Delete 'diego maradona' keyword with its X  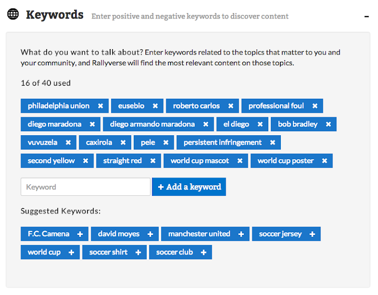[92, 124]
